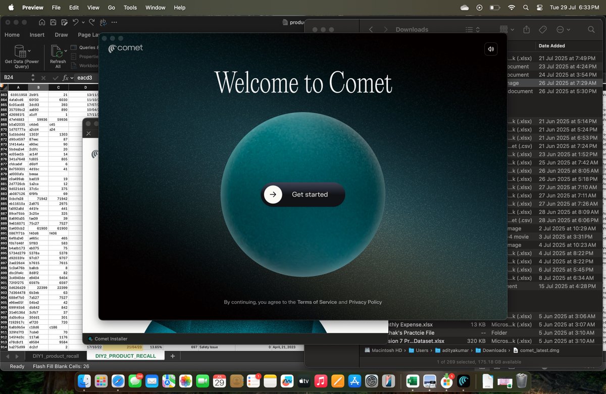The image size is (606, 394).
Task: Open Finder's action (…) menu dropdown
Action: click(x=563, y=30)
